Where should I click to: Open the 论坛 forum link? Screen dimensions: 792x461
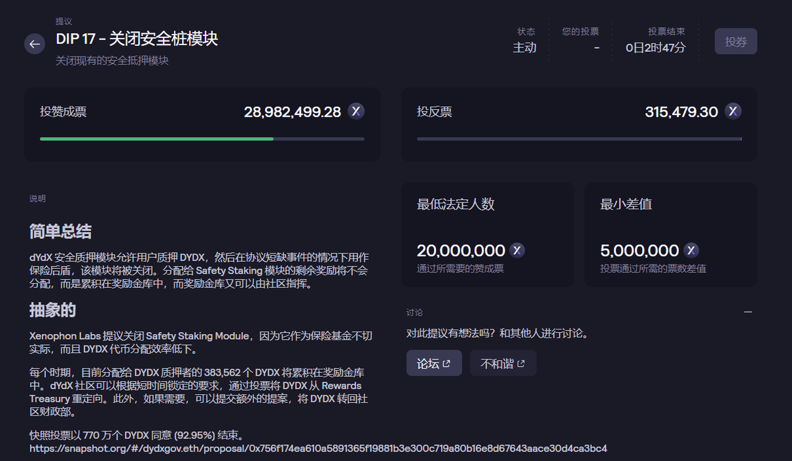coord(434,363)
